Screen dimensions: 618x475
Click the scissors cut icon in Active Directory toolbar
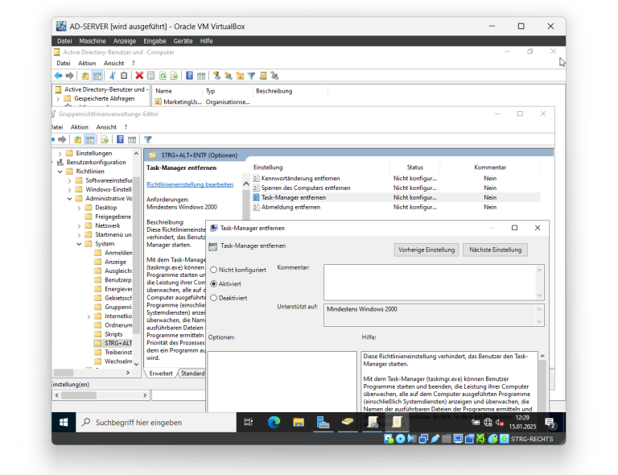[x=113, y=76]
